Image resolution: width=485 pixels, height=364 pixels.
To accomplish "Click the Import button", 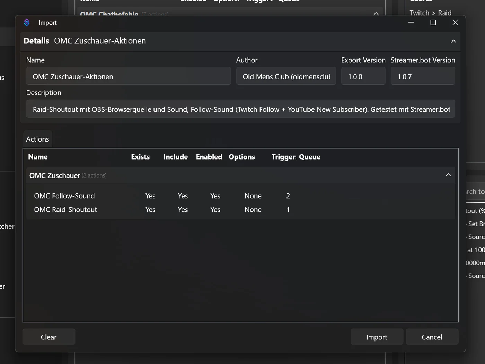I will 377,337.
